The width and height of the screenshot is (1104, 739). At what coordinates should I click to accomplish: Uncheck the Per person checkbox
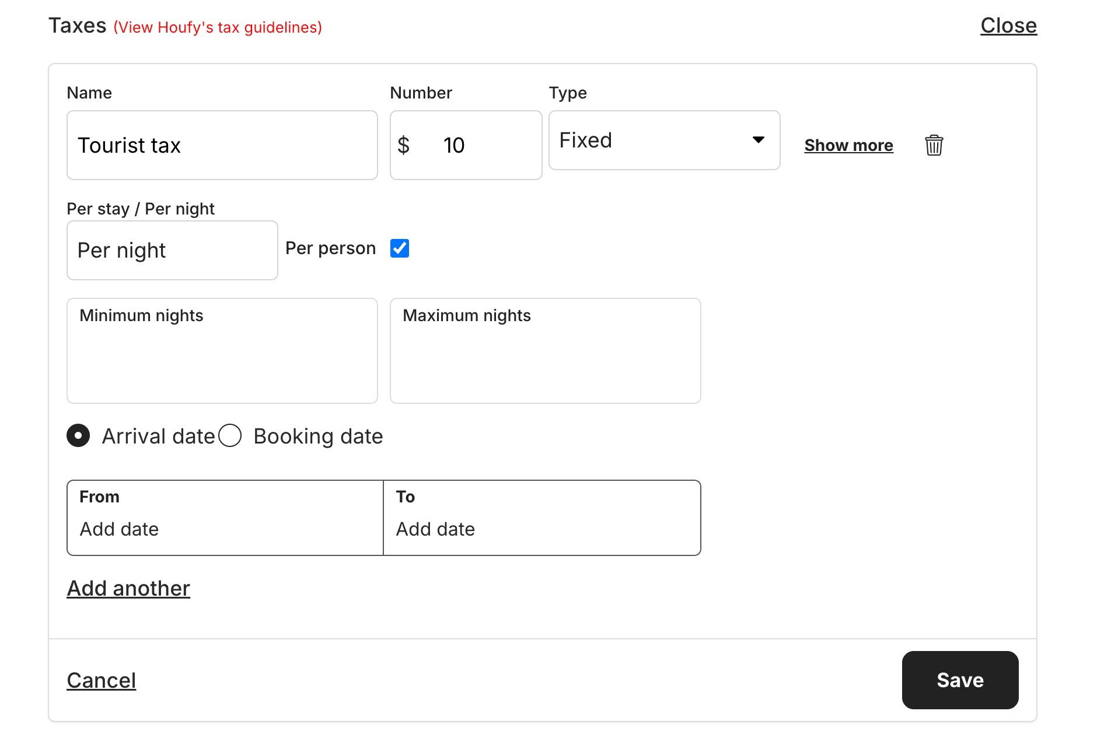pyautogui.click(x=399, y=248)
